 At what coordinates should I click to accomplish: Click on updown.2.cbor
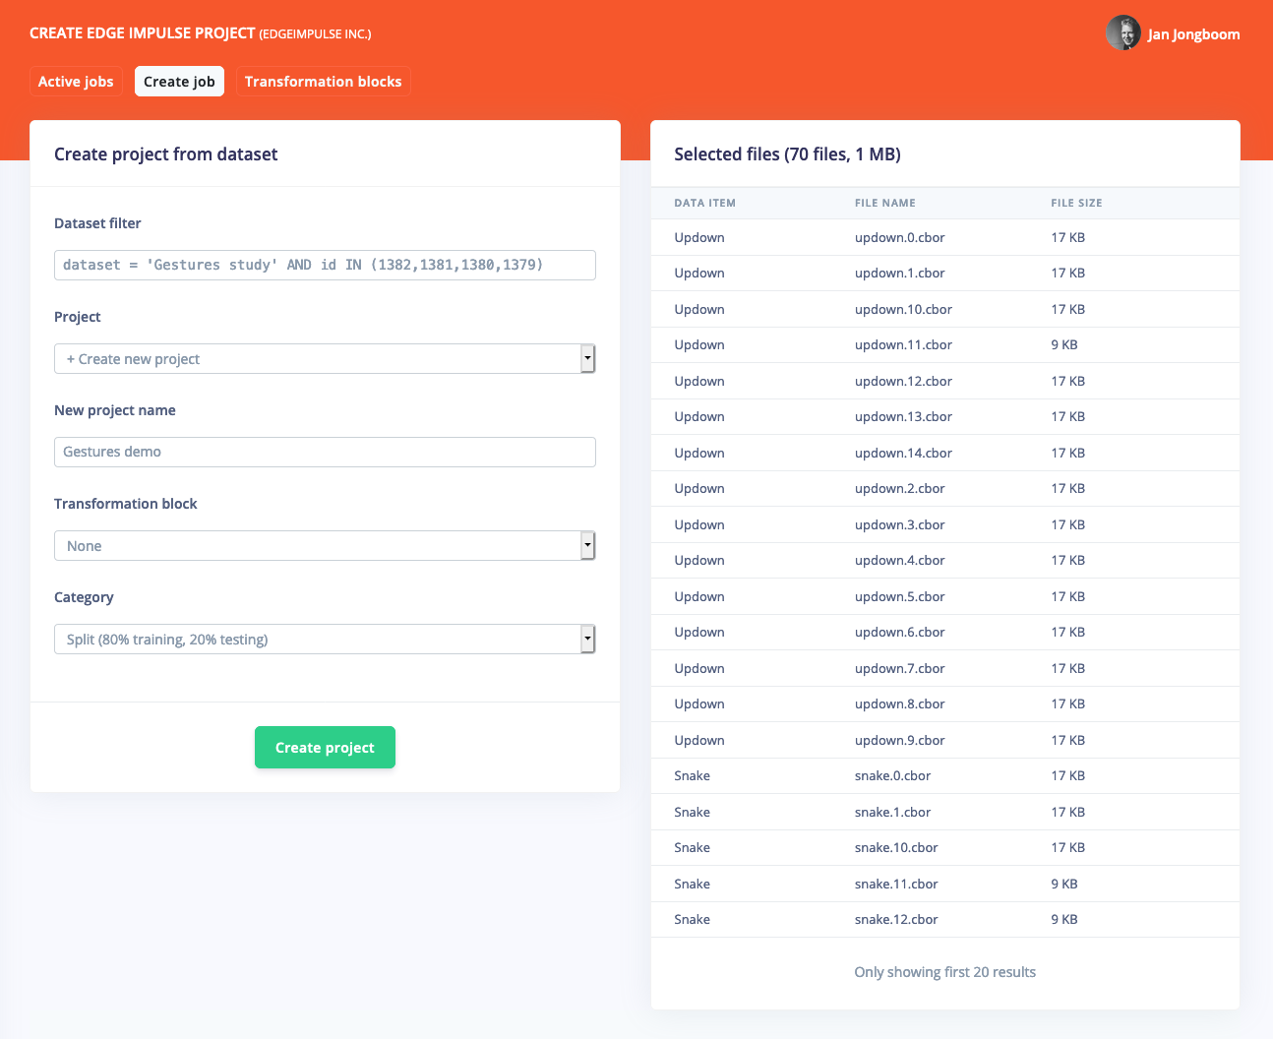click(x=899, y=488)
